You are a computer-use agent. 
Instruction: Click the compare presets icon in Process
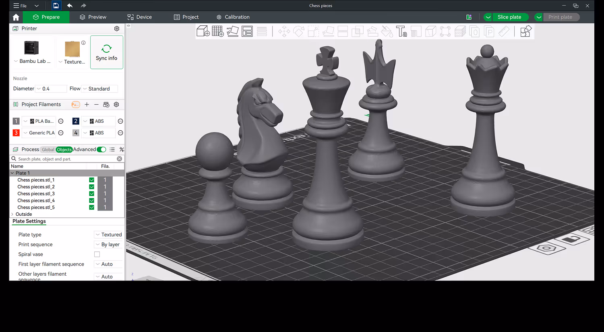[122, 149]
